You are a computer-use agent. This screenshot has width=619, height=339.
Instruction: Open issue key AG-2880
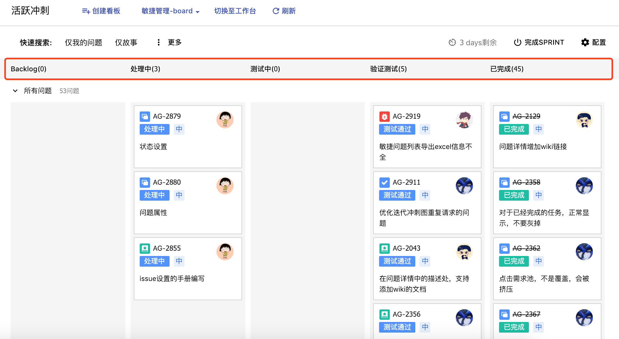pyautogui.click(x=167, y=182)
